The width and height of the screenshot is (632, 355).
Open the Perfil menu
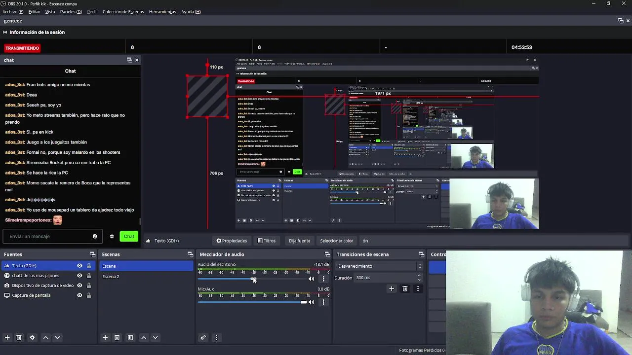(92, 12)
